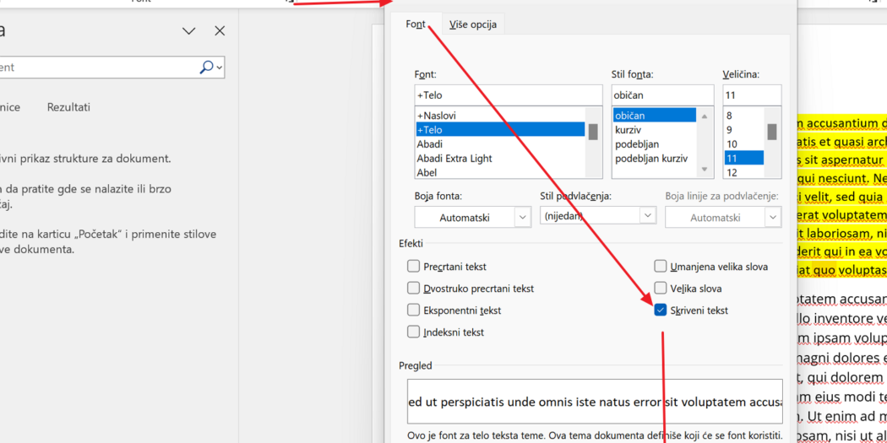Enable Eksponentni tekst checkbox
Image resolution: width=887 pixels, height=443 pixels.
click(x=414, y=311)
